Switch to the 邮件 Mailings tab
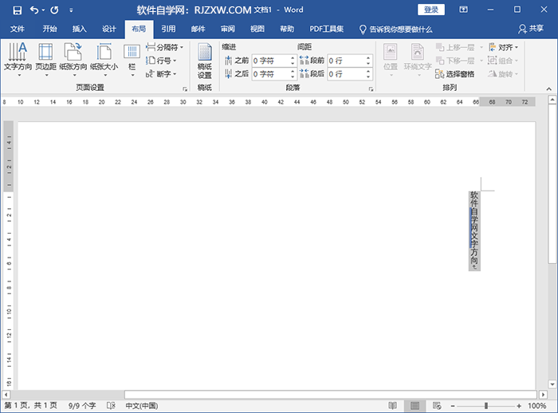 click(x=198, y=29)
